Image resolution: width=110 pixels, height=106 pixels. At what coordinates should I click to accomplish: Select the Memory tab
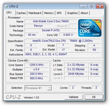[x=49, y=13]
